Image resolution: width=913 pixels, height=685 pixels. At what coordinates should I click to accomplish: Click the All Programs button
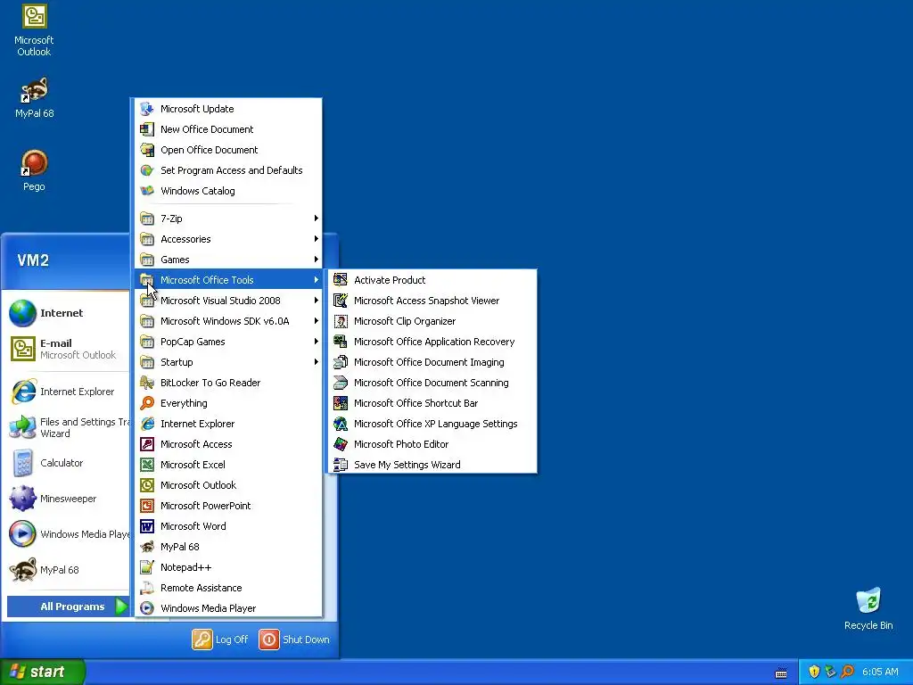pos(68,607)
